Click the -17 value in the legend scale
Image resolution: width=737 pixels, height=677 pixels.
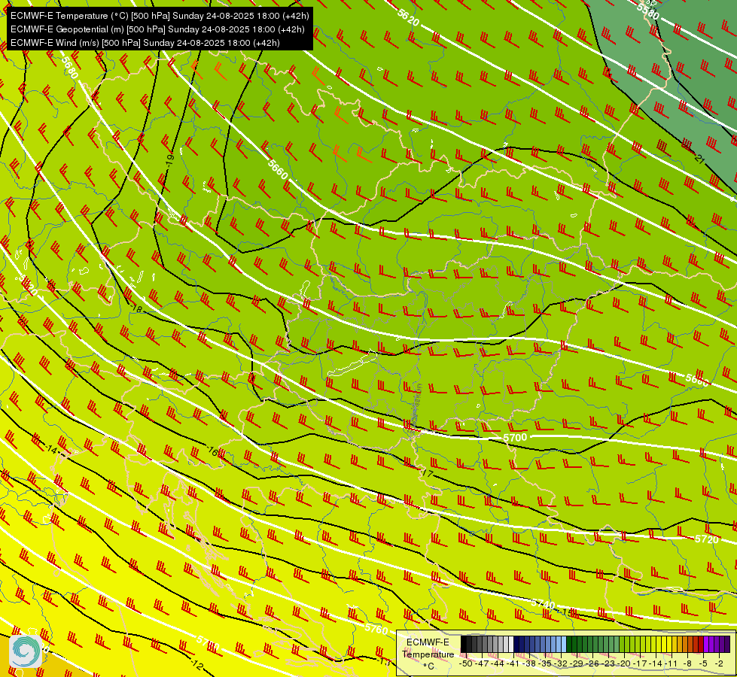(x=640, y=663)
